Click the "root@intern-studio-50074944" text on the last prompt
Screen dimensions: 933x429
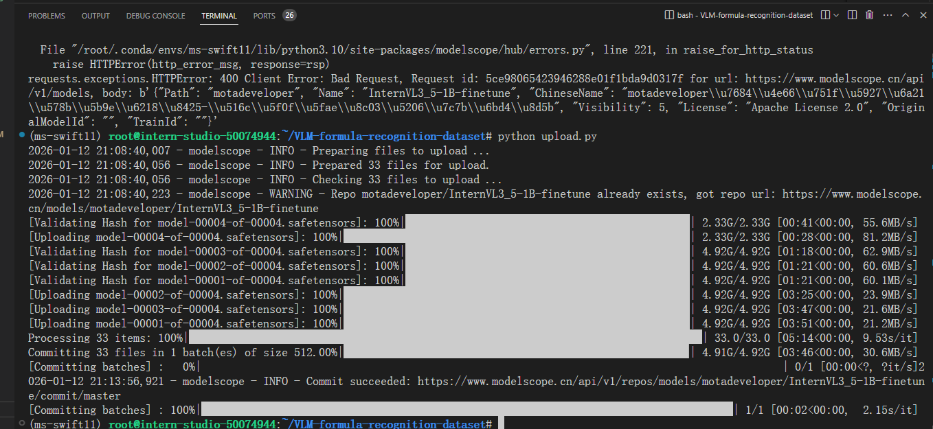click(192, 424)
